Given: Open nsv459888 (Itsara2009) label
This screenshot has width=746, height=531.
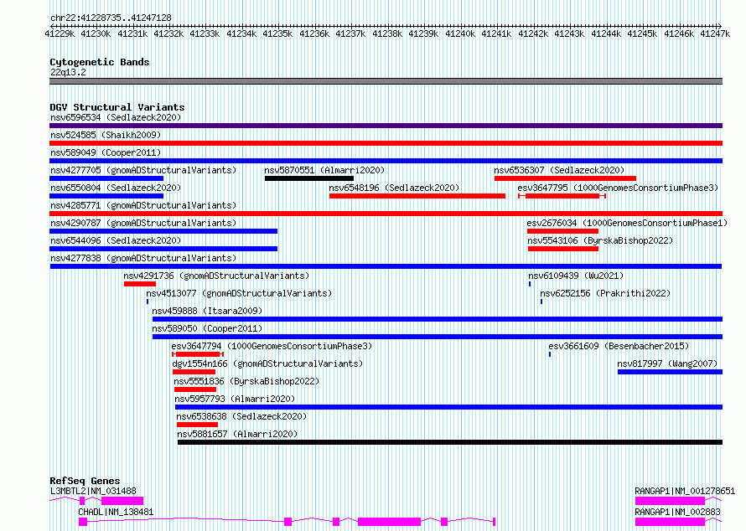Looking at the screenshot, I should tap(207, 311).
